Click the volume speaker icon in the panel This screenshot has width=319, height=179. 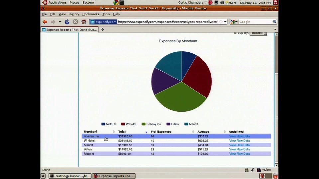point(222,3)
